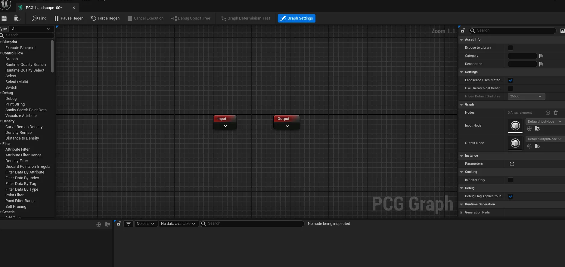Toggle Debug Flag Applies to checkbox

[x=511, y=196]
